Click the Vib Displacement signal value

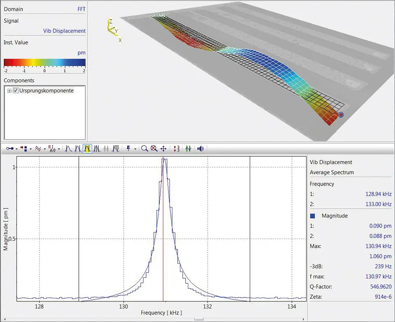(x=64, y=31)
